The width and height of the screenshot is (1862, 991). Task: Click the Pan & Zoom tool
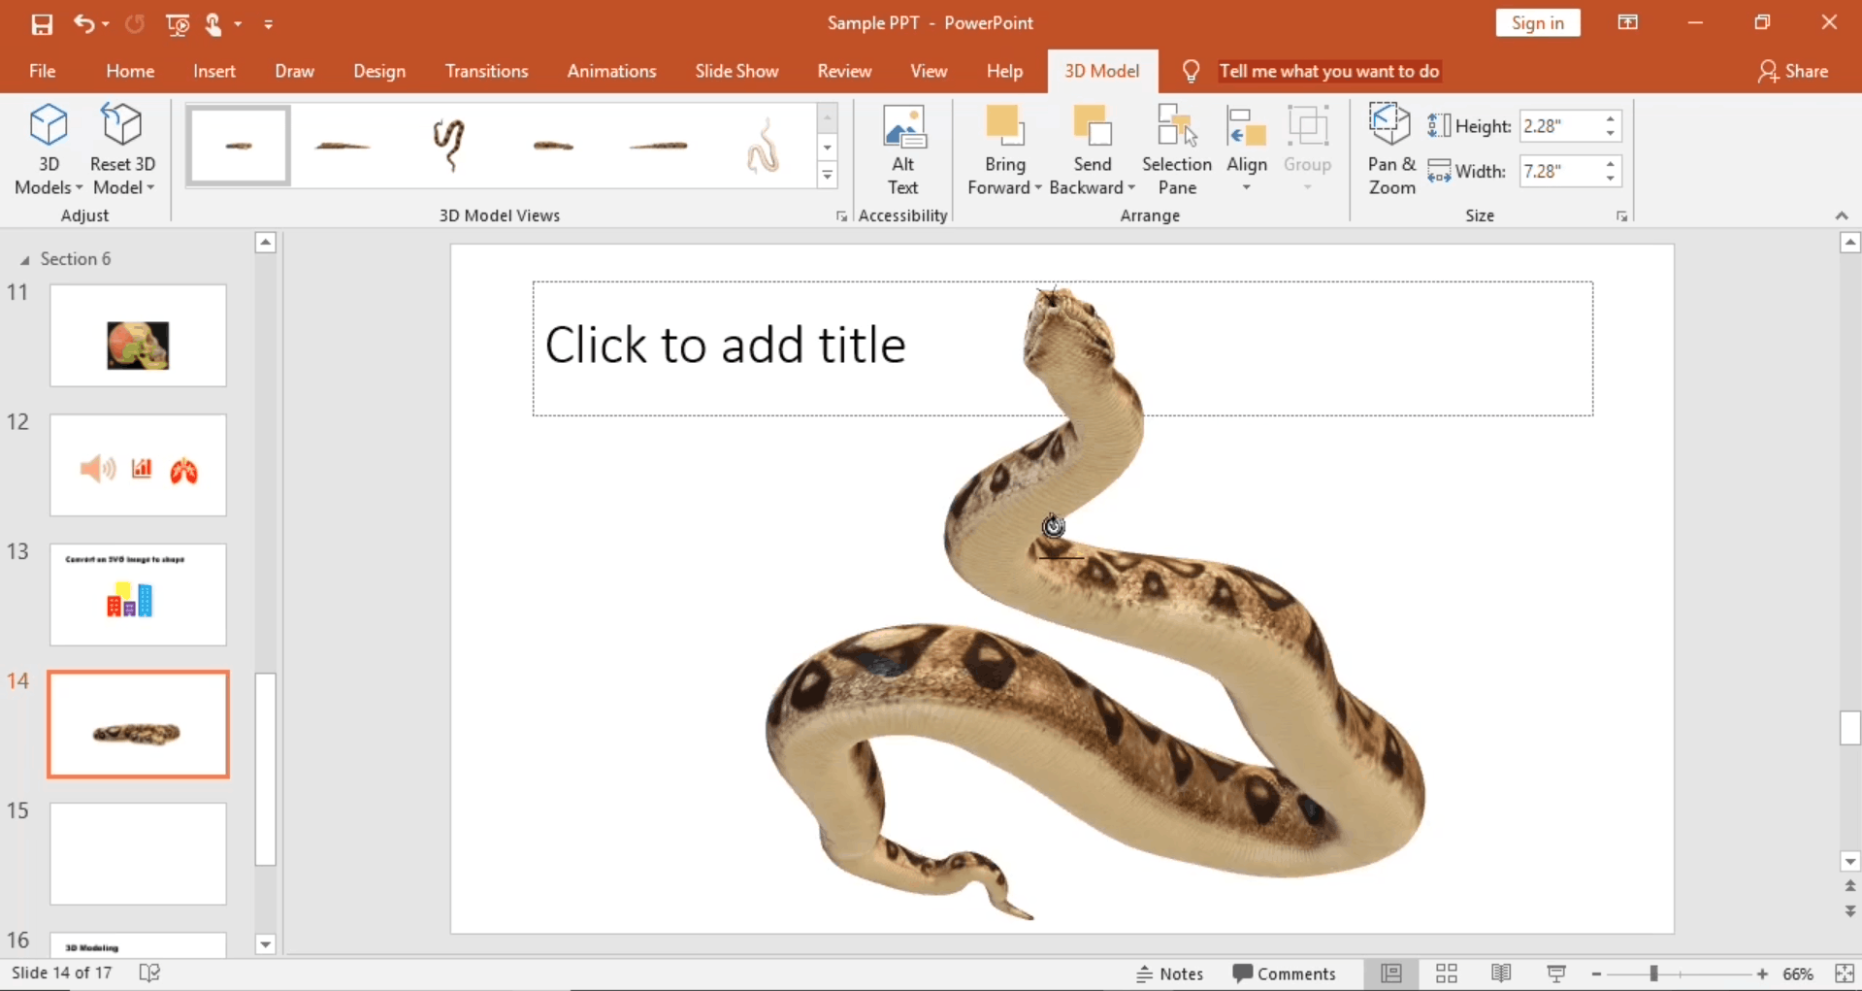click(x=1390, y=150)
